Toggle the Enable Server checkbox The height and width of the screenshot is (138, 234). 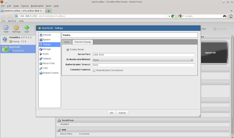[x=68, y=50]
